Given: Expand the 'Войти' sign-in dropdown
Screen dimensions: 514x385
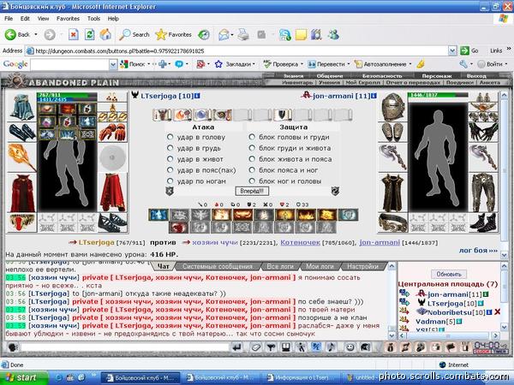Looking at the screenshot, I should point(506,64).
